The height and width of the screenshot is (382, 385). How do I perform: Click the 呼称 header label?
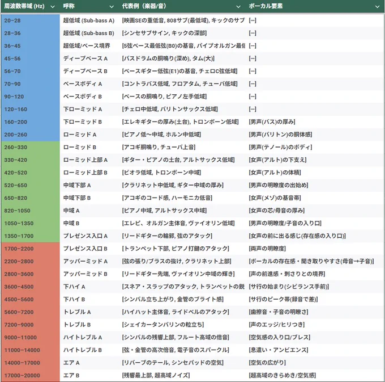click(69, 6)
